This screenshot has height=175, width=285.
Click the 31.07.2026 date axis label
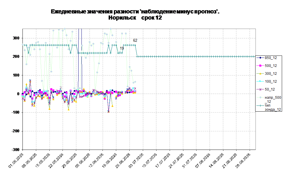[190, 160]
